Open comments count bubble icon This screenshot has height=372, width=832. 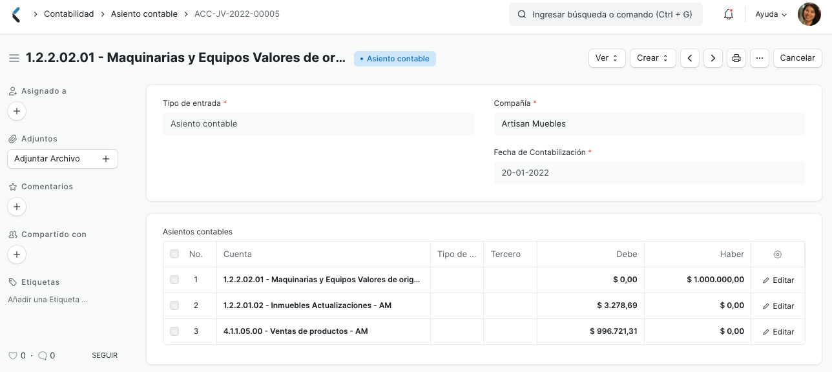point(43,355)
